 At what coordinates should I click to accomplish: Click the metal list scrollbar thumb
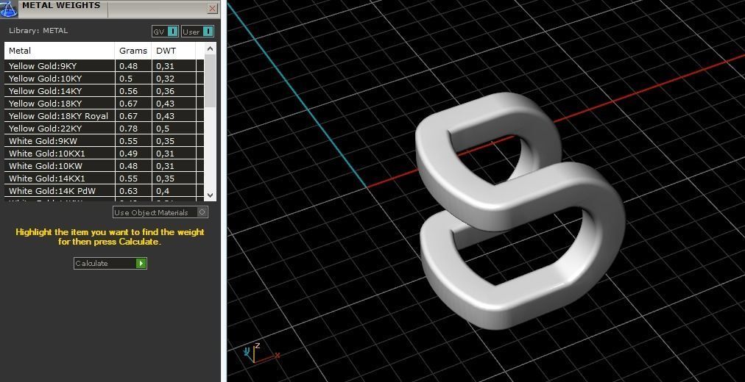(211, 81)
